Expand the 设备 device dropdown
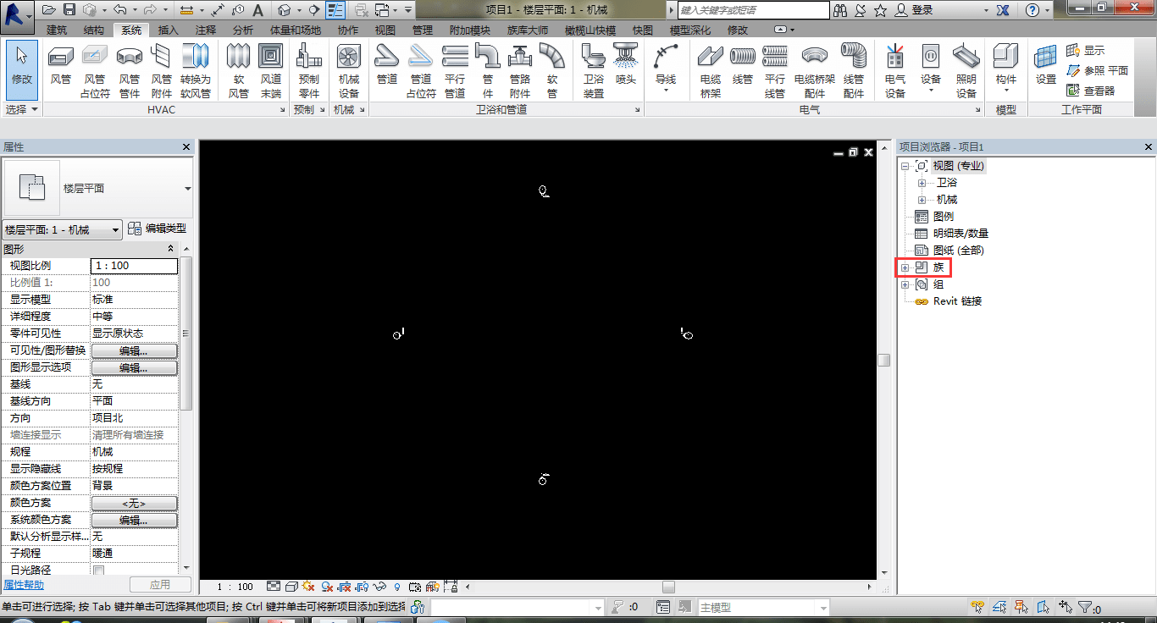Image resolution: width=1157 pixels, height=623 pixels. [931, 90]
